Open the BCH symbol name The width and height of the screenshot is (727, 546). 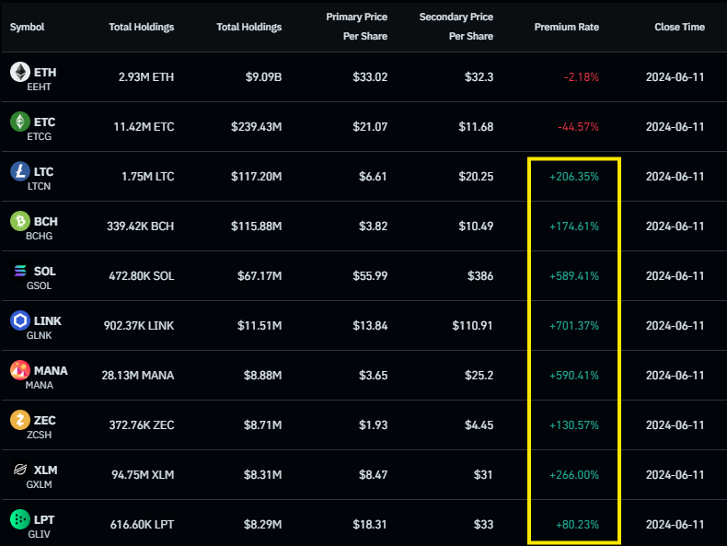[46, 221]
